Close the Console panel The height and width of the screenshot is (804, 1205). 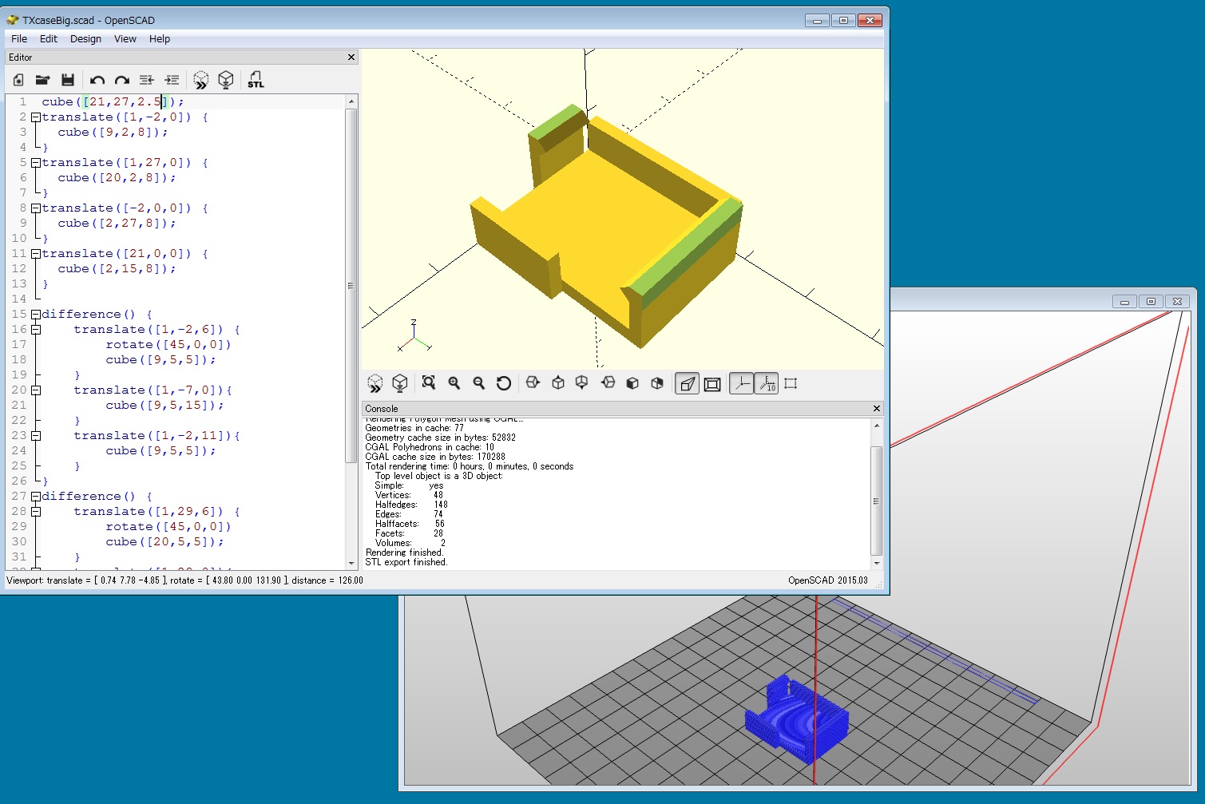click(877, 409)
